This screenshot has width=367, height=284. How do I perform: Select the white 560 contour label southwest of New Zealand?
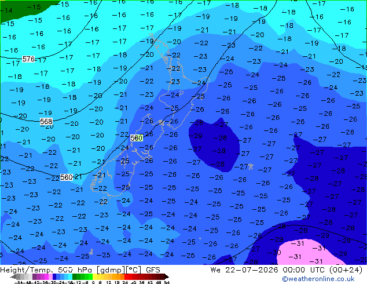[66, 177]
